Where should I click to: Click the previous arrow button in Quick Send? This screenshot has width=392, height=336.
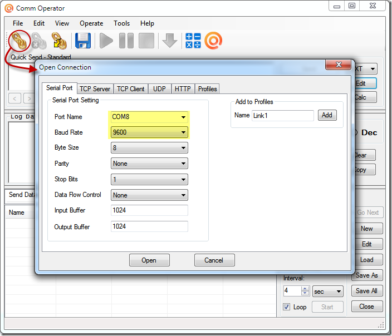tap(14, 98)
